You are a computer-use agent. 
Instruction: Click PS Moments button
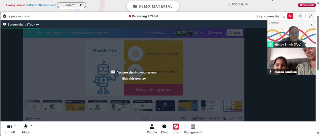(307, 5)
